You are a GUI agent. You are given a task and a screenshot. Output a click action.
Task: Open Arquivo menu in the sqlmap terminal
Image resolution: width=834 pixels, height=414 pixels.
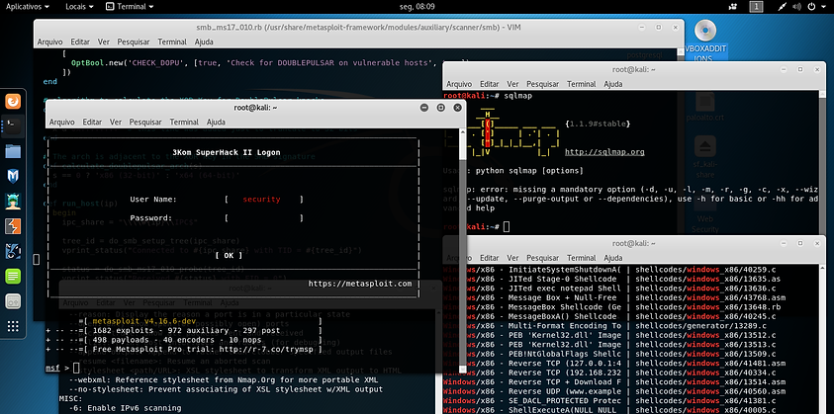tap(459, 84)
